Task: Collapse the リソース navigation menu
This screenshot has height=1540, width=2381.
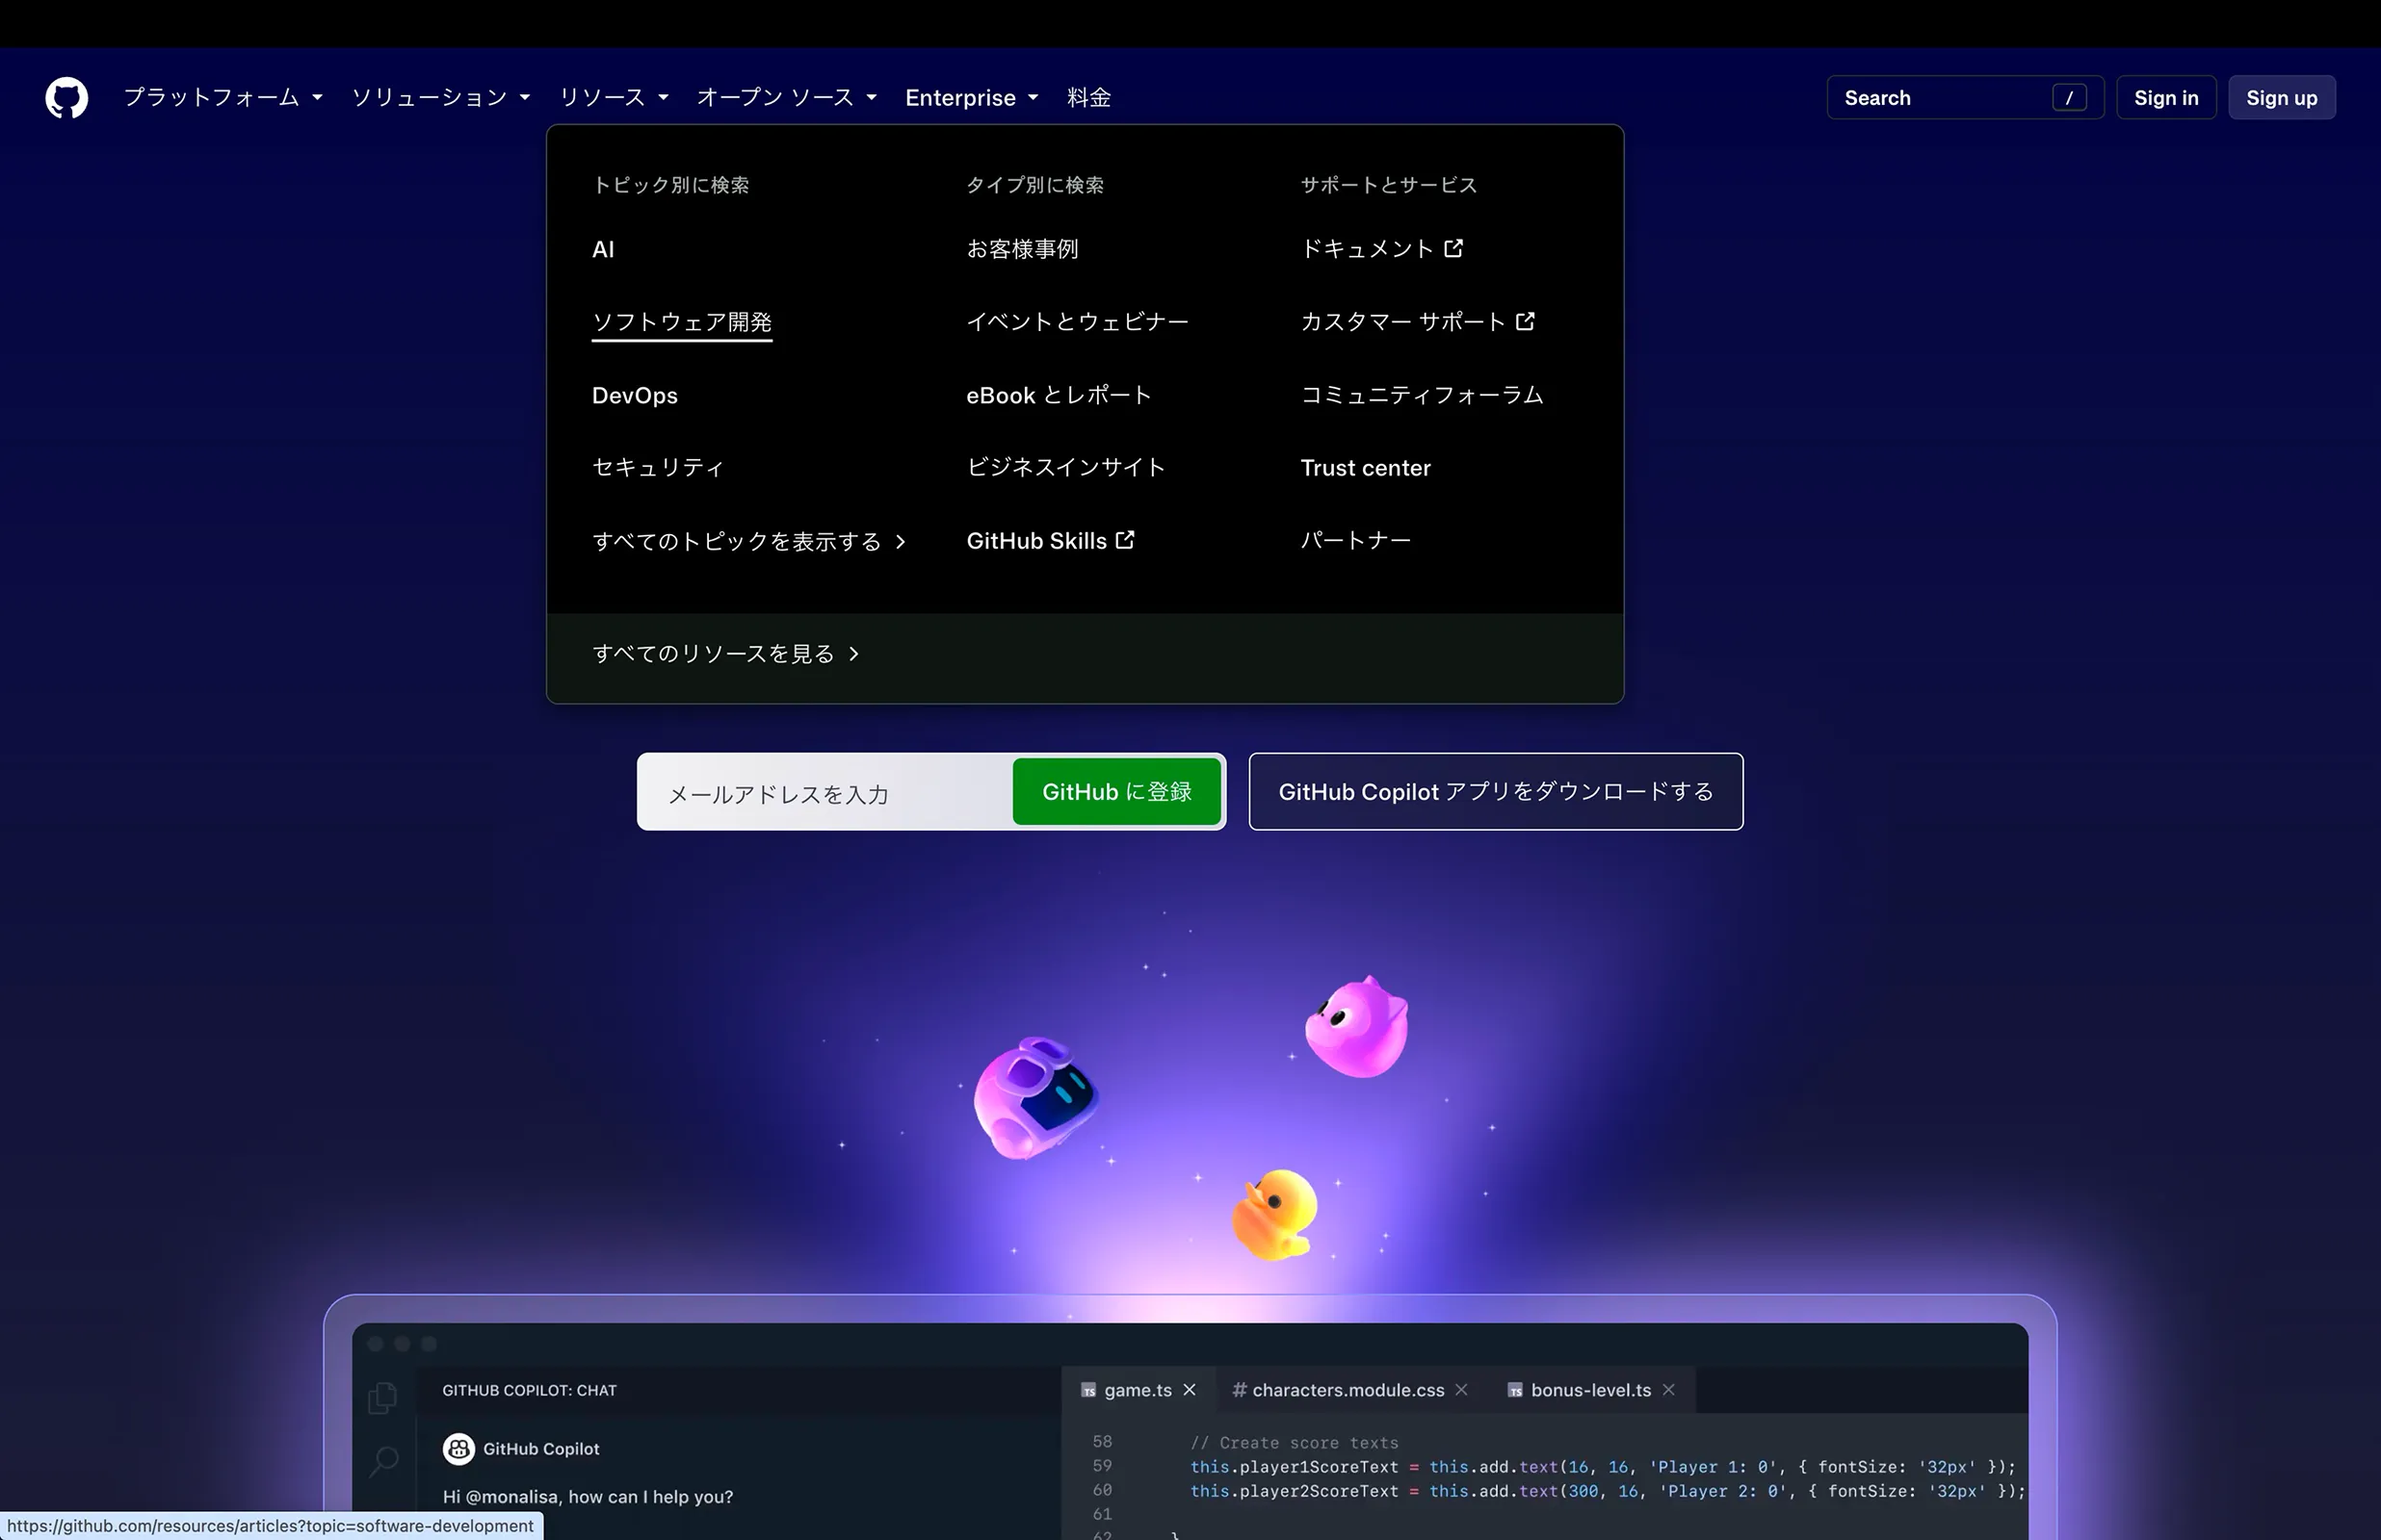Action: (x=614, y=98)
